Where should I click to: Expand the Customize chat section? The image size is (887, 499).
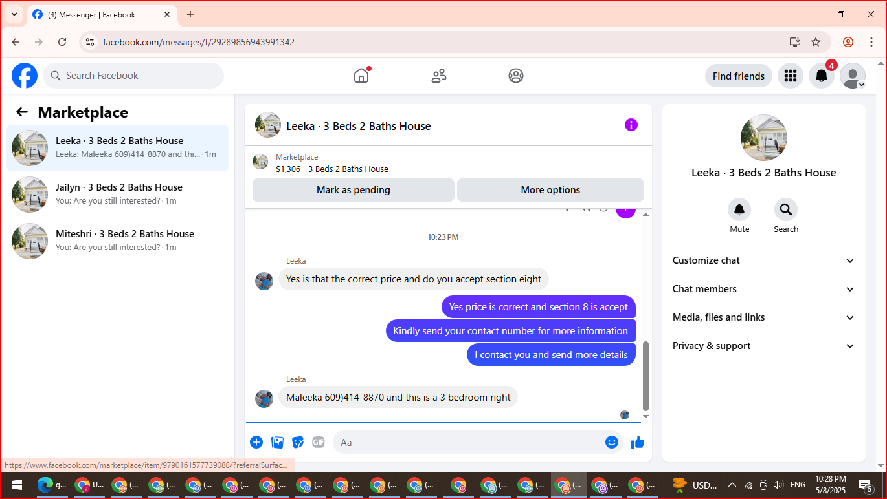click(x=764, y=260)
